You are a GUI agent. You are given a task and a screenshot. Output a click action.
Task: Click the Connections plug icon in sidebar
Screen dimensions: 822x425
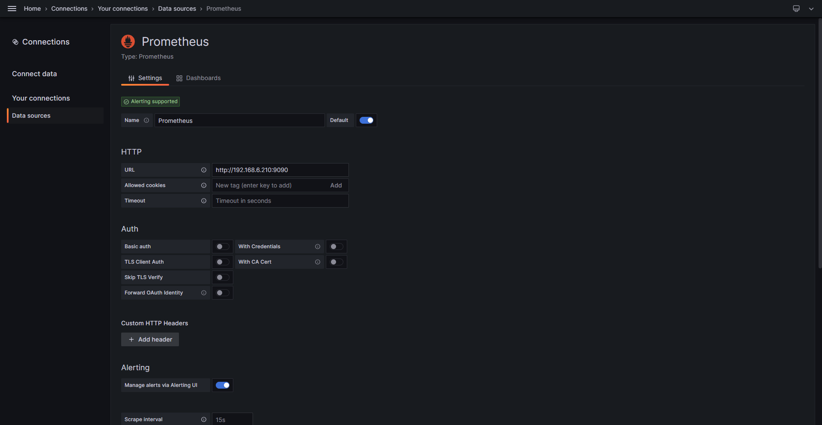pos(15,42)
